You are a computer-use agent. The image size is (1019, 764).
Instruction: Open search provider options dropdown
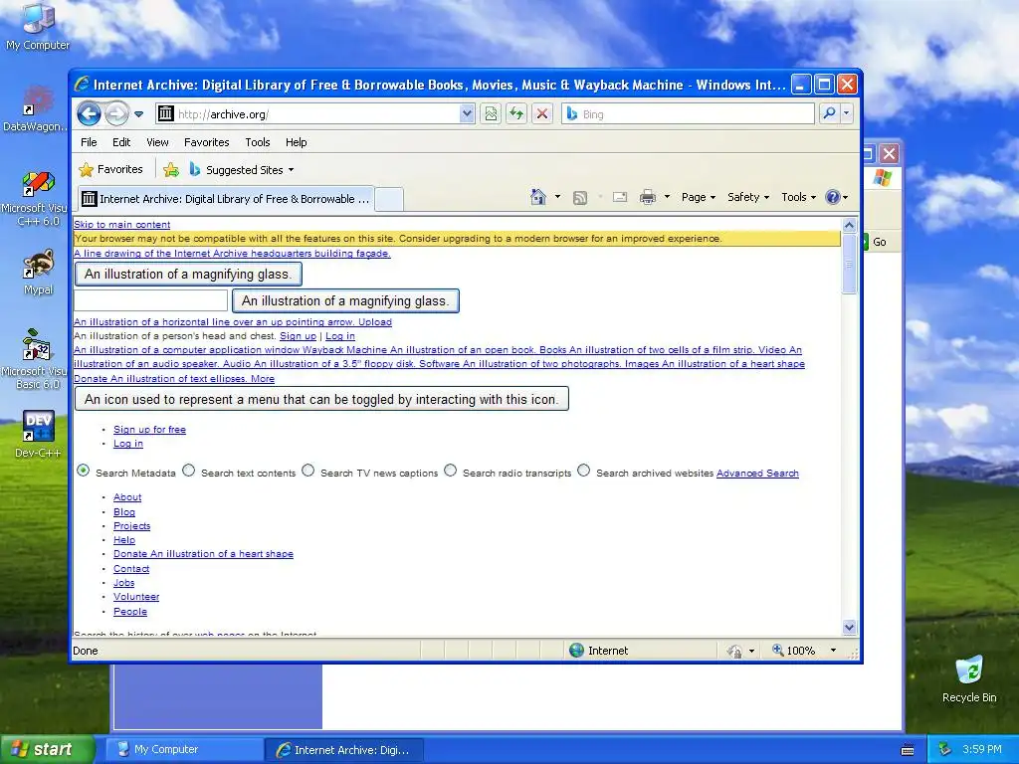[x=846, y=113]
